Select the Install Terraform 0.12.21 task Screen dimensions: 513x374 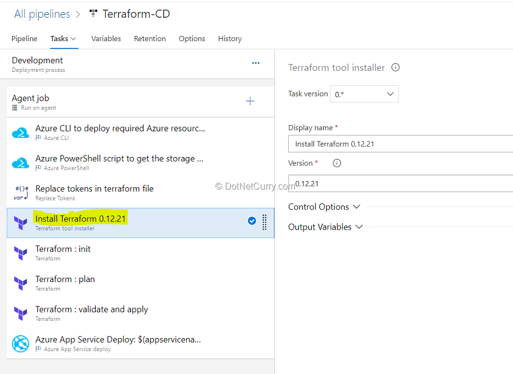[140, 223]
